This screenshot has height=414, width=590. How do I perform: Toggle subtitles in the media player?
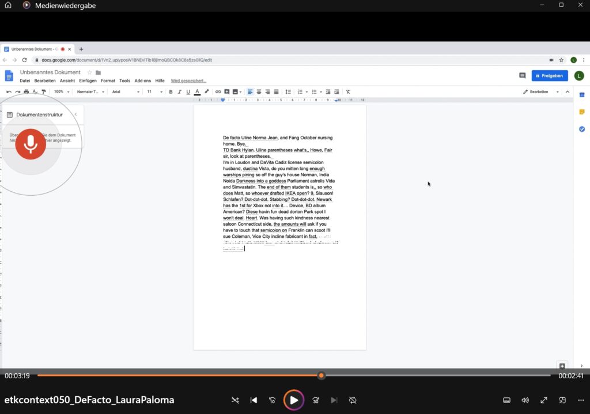coord(507,400)
